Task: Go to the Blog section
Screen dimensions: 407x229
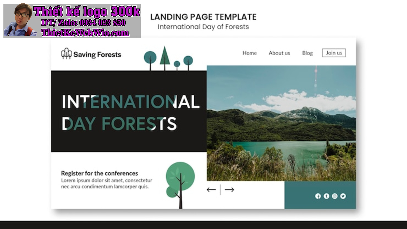Action: 307,53
